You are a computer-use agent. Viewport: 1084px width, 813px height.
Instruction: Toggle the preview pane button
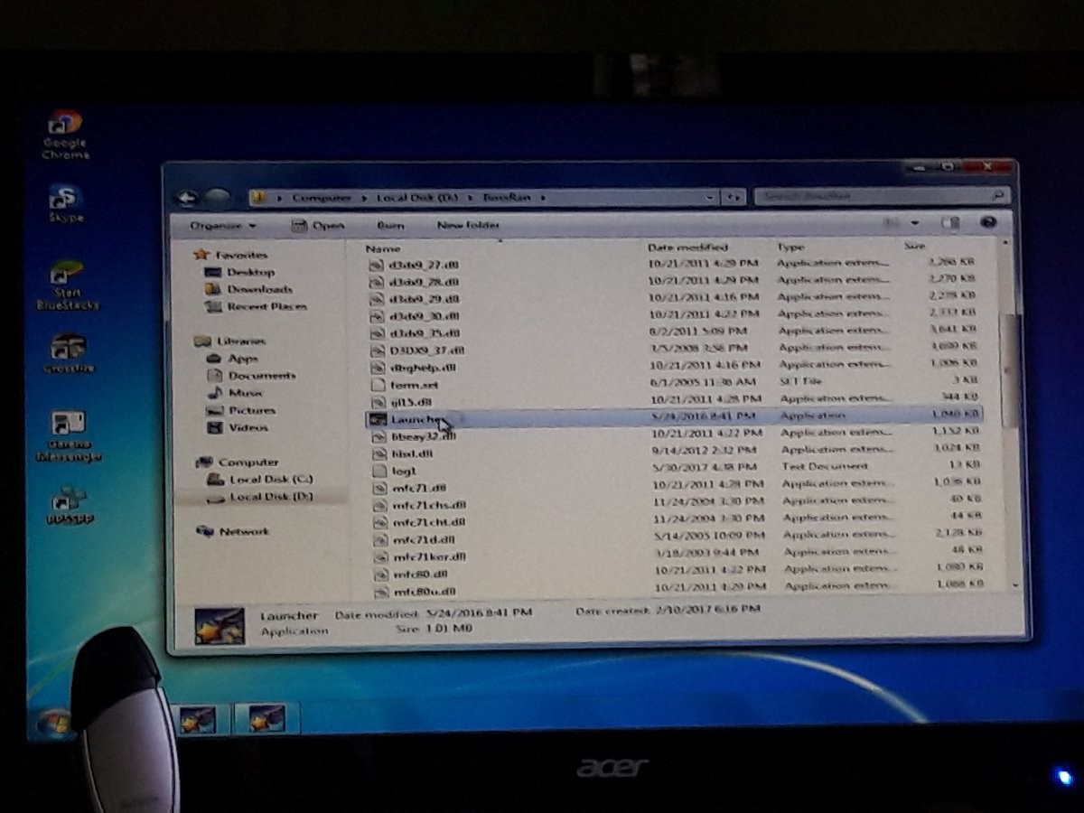[x=949, y=222]
